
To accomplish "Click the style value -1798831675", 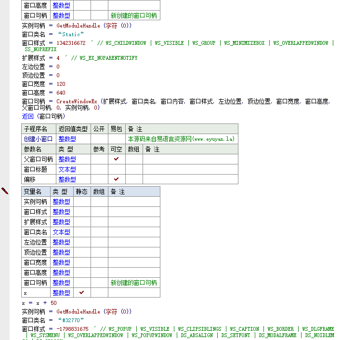I will [72, 329].
